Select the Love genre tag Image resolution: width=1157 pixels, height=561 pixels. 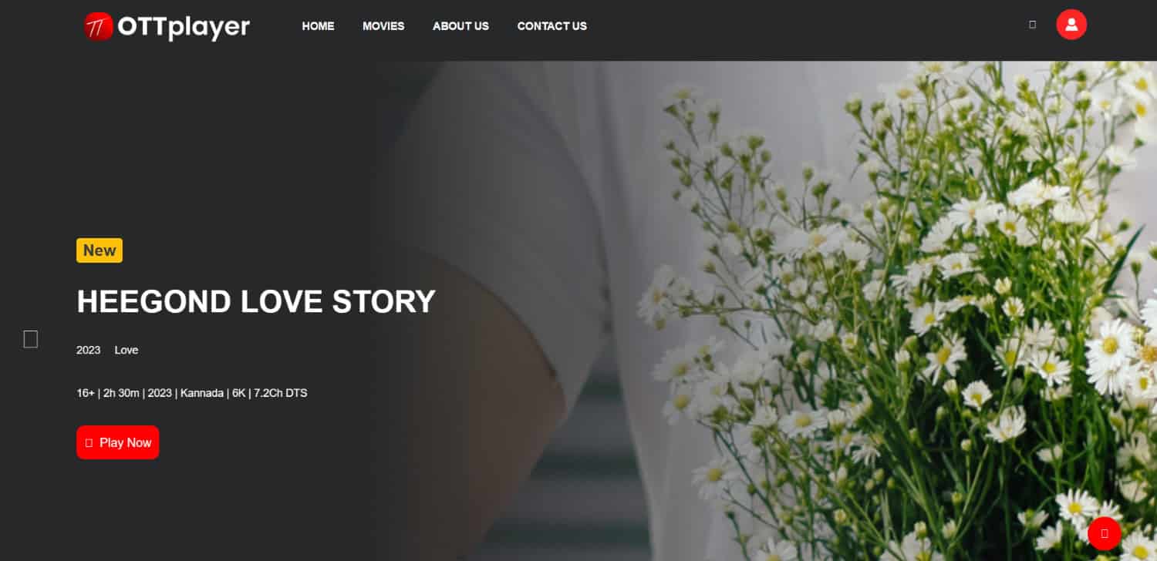(x=126, y=350)
